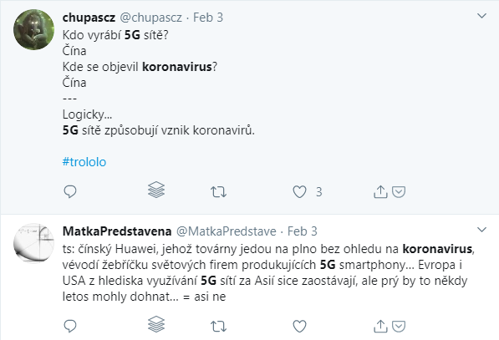Open the chupascz profile name link

[89, 18]
